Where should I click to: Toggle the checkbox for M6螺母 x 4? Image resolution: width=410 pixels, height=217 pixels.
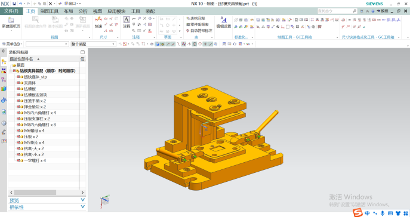point(18,131)
